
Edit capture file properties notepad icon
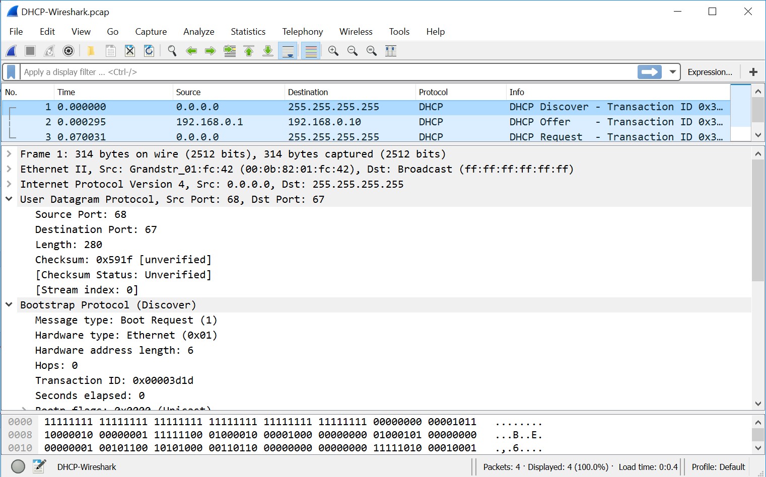tap(39, 466)
